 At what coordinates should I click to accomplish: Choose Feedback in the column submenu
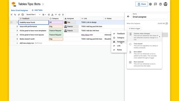click(x=119, y=34)
